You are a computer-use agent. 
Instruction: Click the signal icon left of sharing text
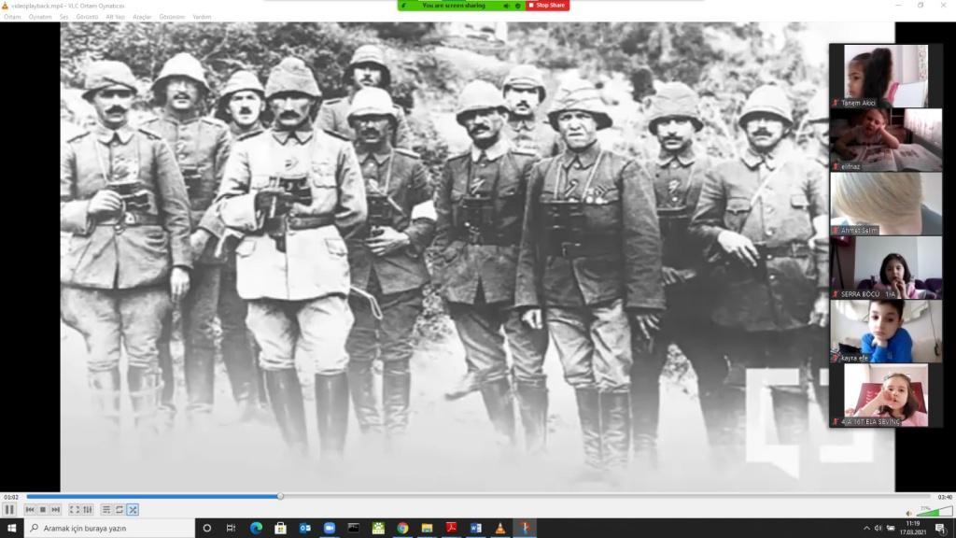[404, 6]
